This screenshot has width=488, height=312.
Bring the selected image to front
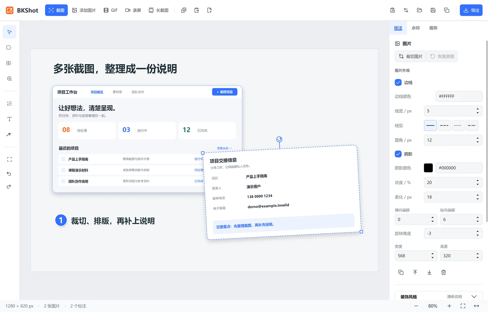coord(415,272)
